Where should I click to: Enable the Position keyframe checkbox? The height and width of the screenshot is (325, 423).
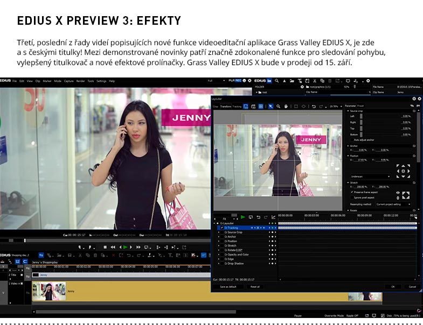pos(222,241)
